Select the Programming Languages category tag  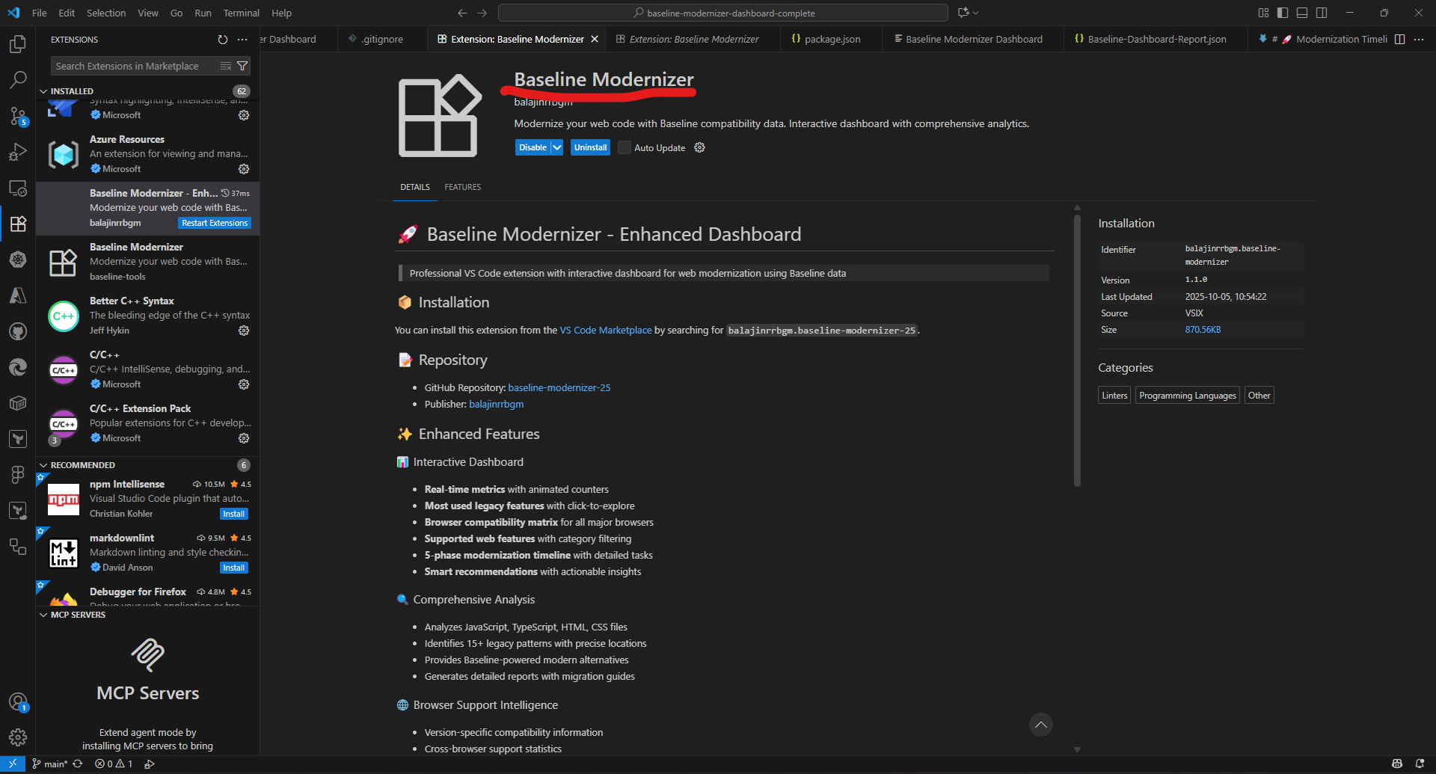tap(1188, 396)
